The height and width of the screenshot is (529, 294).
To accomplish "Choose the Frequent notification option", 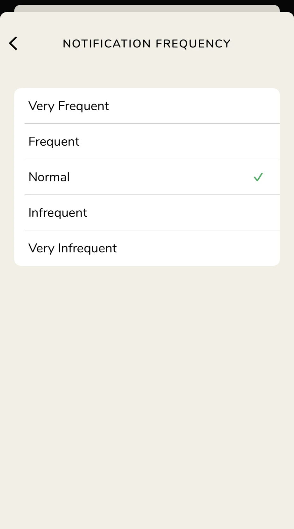I will (147, 141).
